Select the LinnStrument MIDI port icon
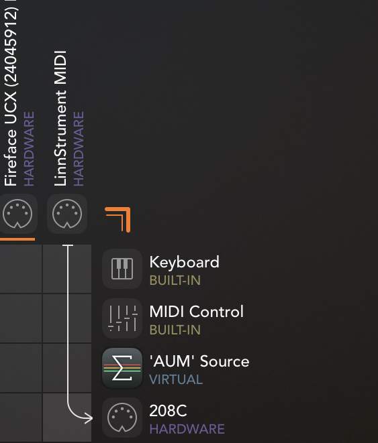 point(67,214)
